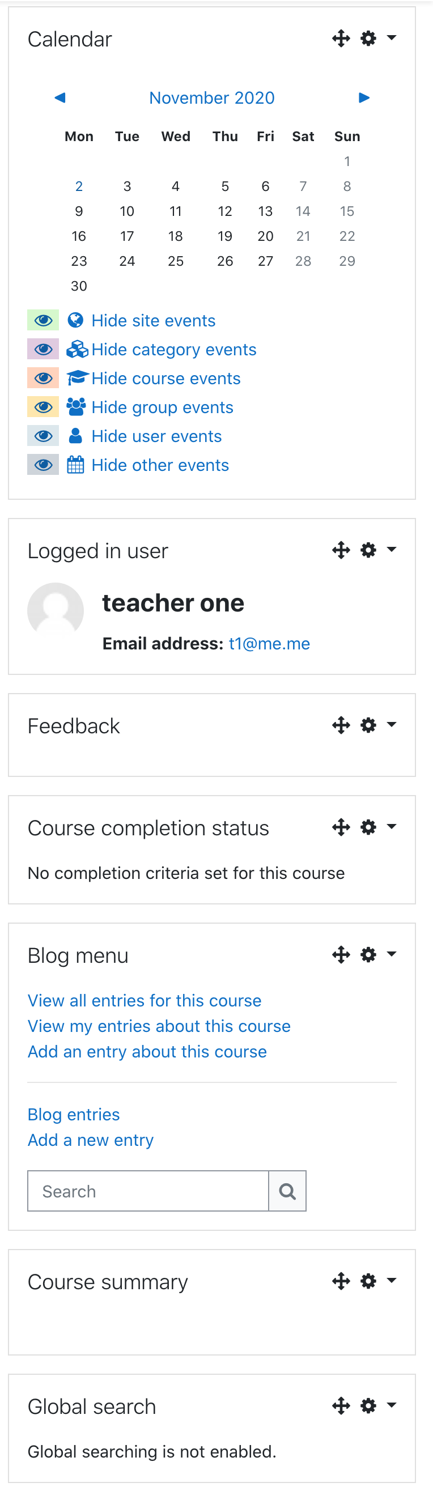
Task: Click Hide other events
Action: click(x=160, y=465)
